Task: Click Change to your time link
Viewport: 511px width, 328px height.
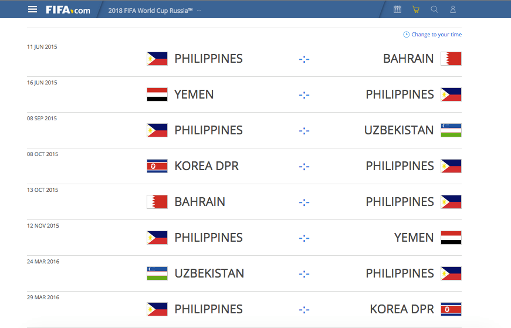Action: (436, 35)
